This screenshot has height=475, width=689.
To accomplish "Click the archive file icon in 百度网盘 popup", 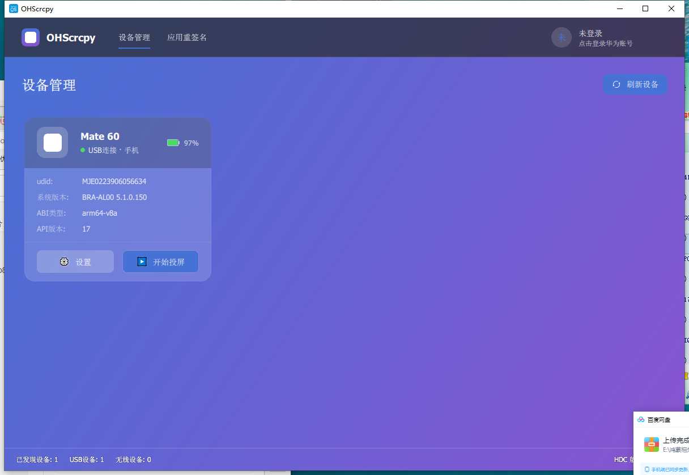I will [x=652, y=444].
